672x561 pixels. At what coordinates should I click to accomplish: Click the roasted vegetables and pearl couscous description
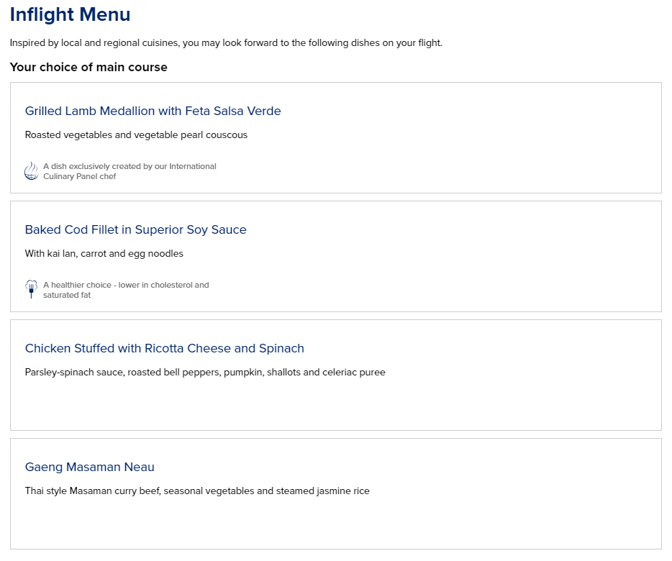pos(136,135)
